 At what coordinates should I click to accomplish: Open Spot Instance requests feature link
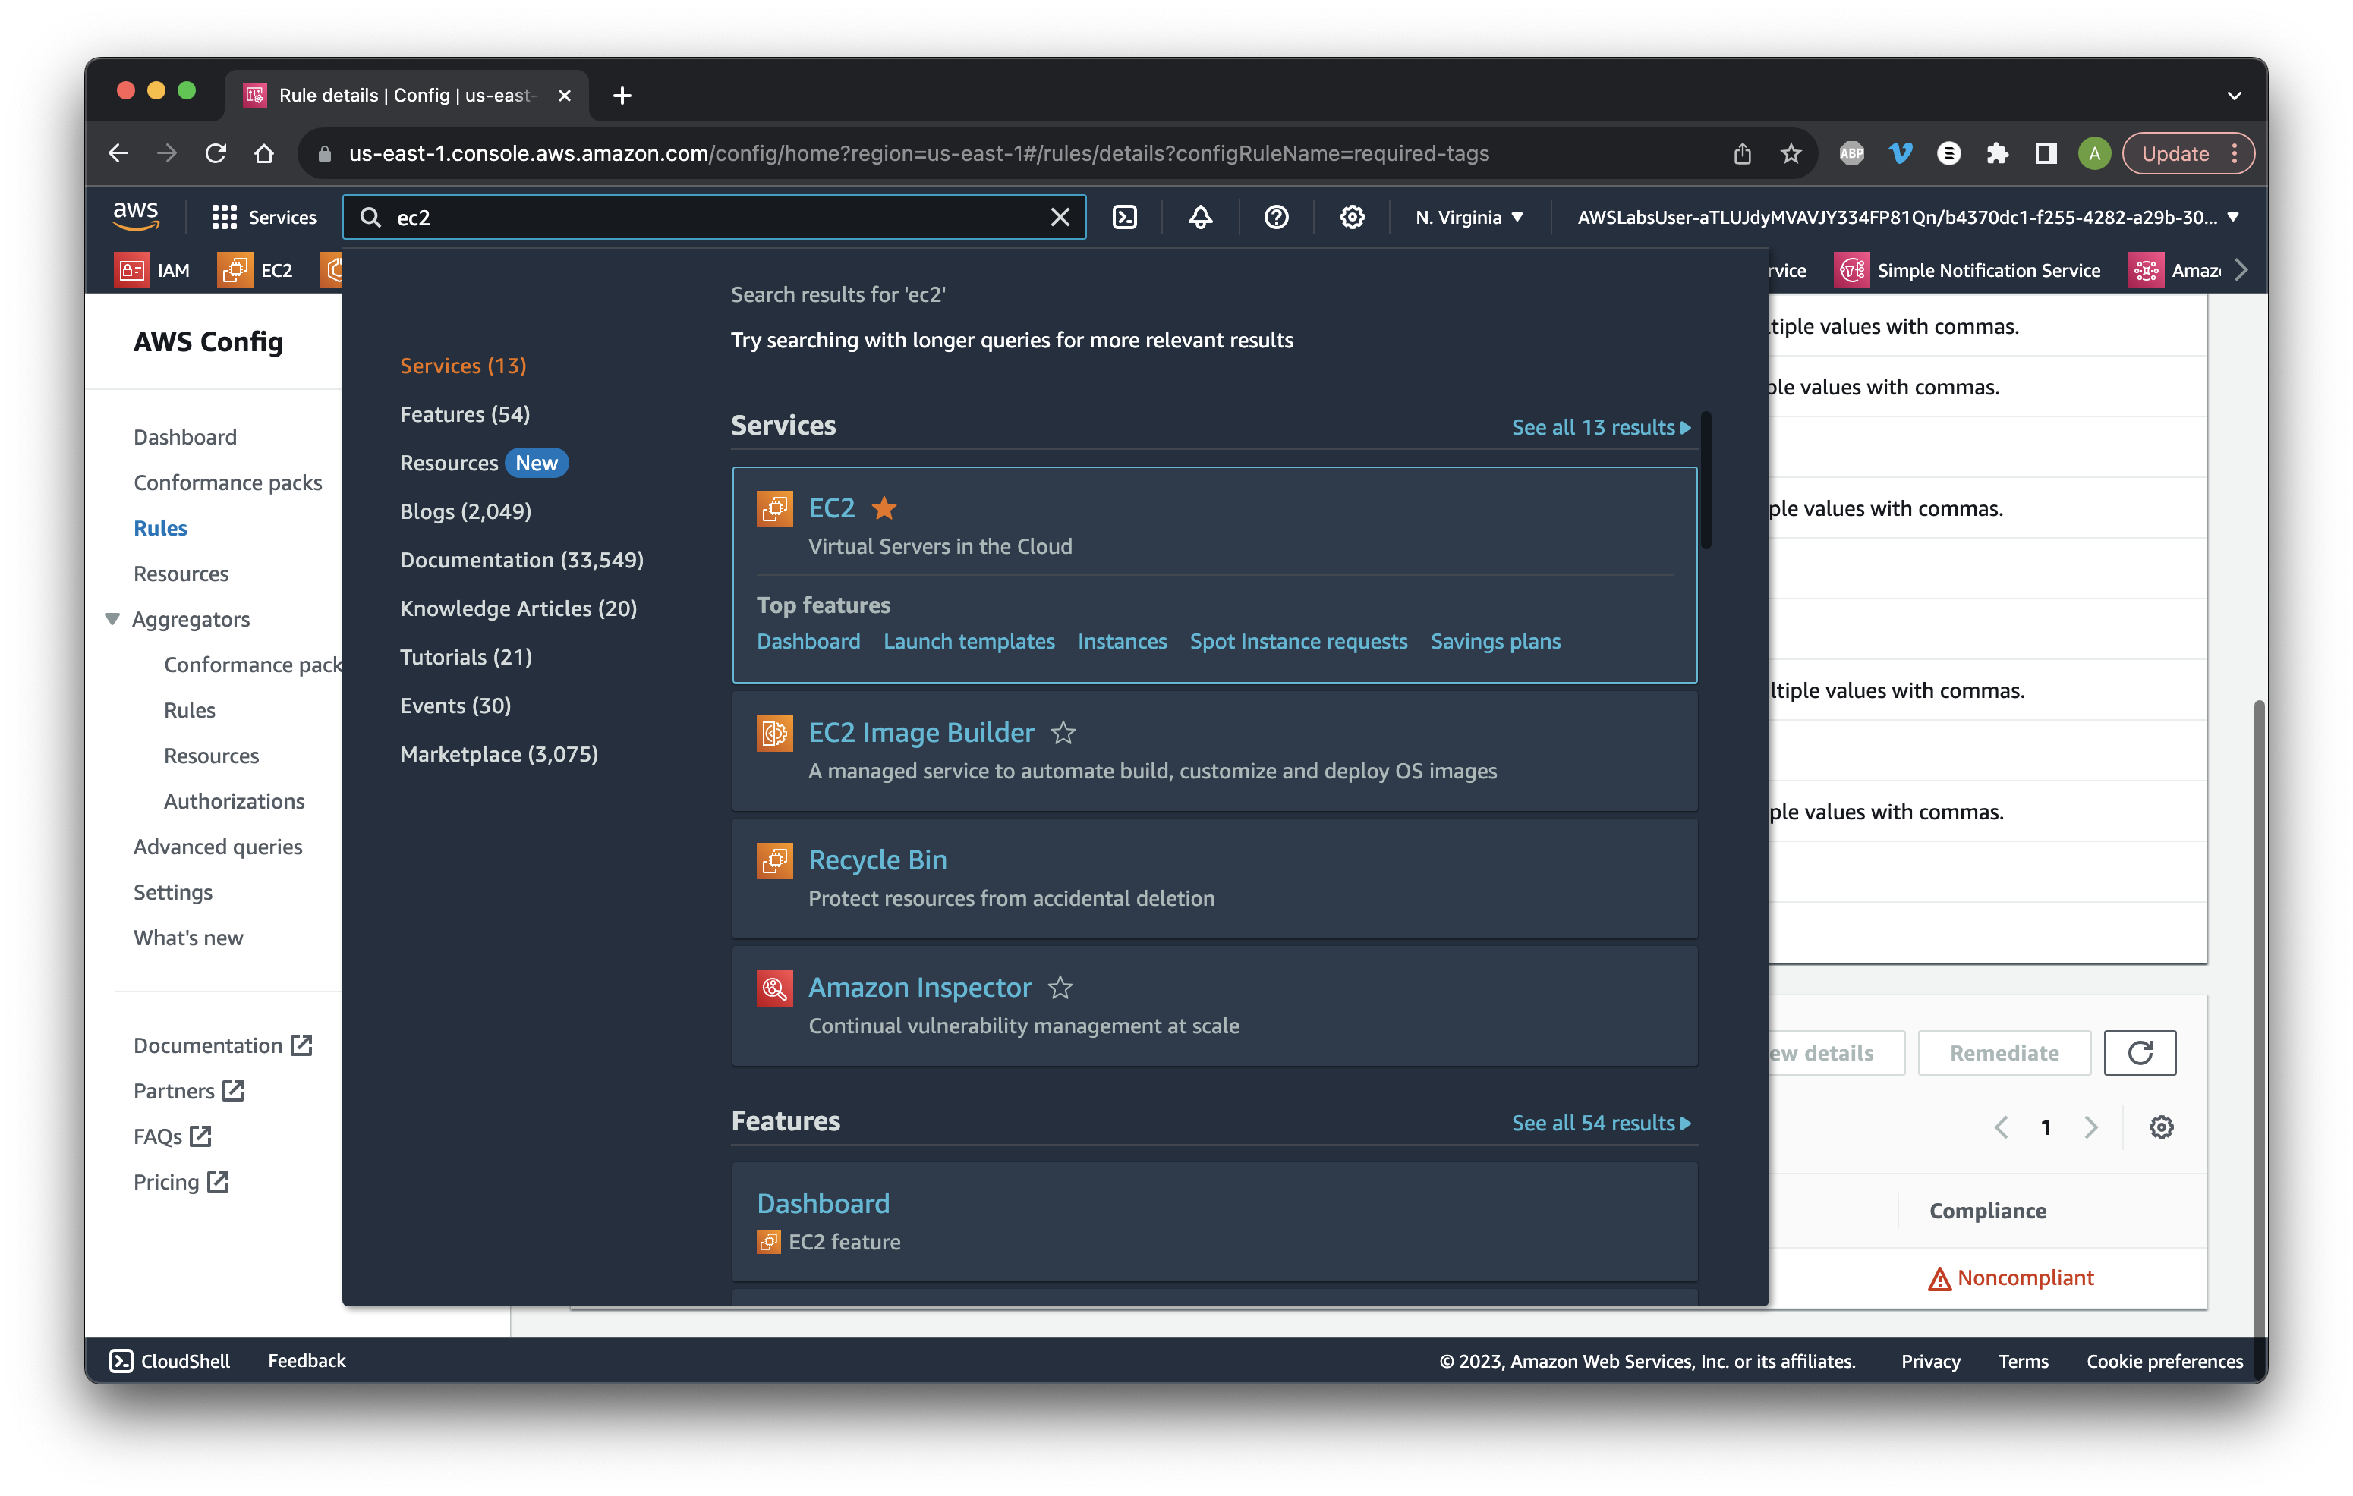click(x=1298, y=640)
